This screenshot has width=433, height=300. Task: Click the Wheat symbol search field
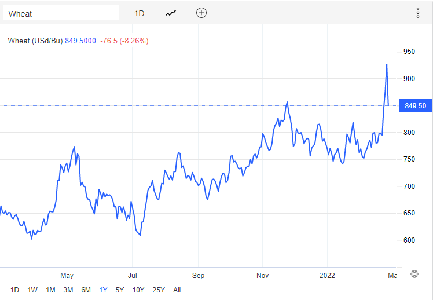coord(61,13)
